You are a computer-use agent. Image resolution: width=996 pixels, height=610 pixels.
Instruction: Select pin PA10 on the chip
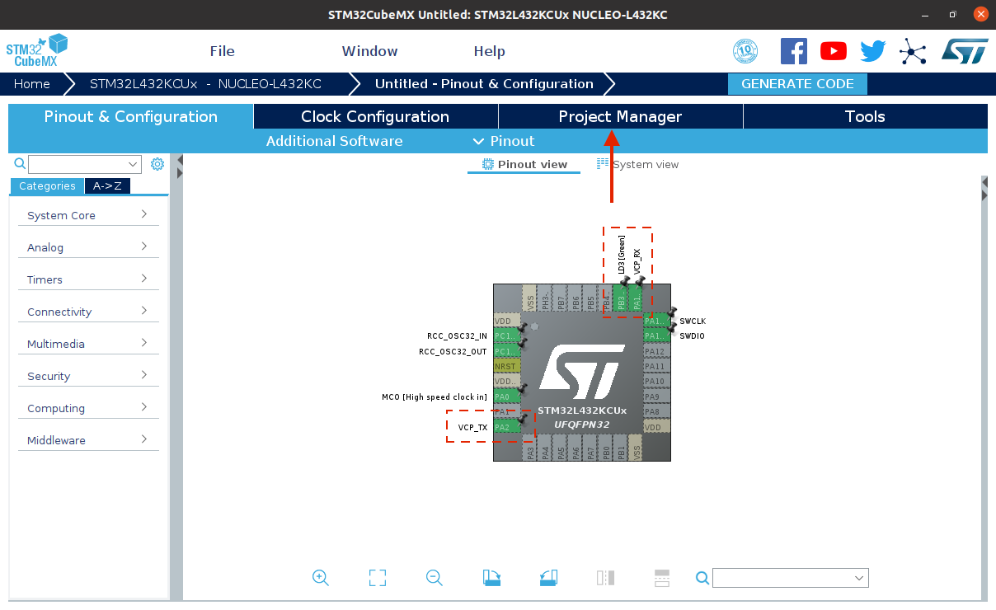click(656, 381)
